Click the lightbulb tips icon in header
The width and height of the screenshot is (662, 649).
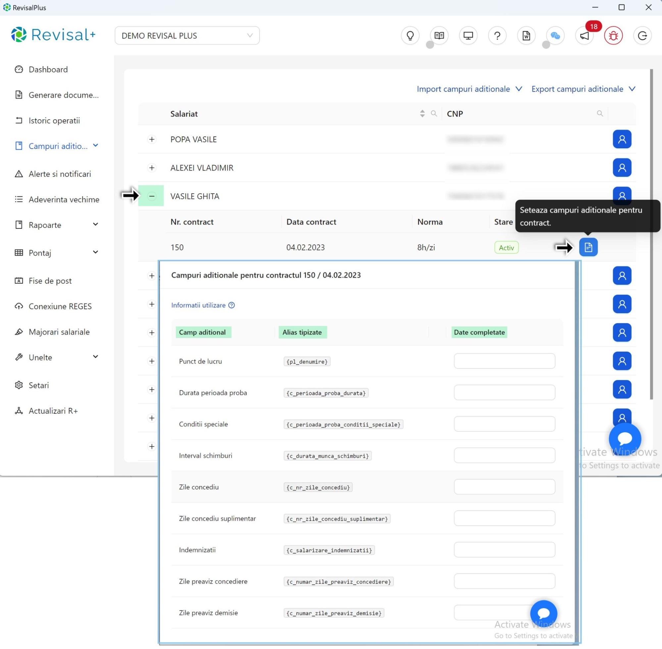[410, 35]
